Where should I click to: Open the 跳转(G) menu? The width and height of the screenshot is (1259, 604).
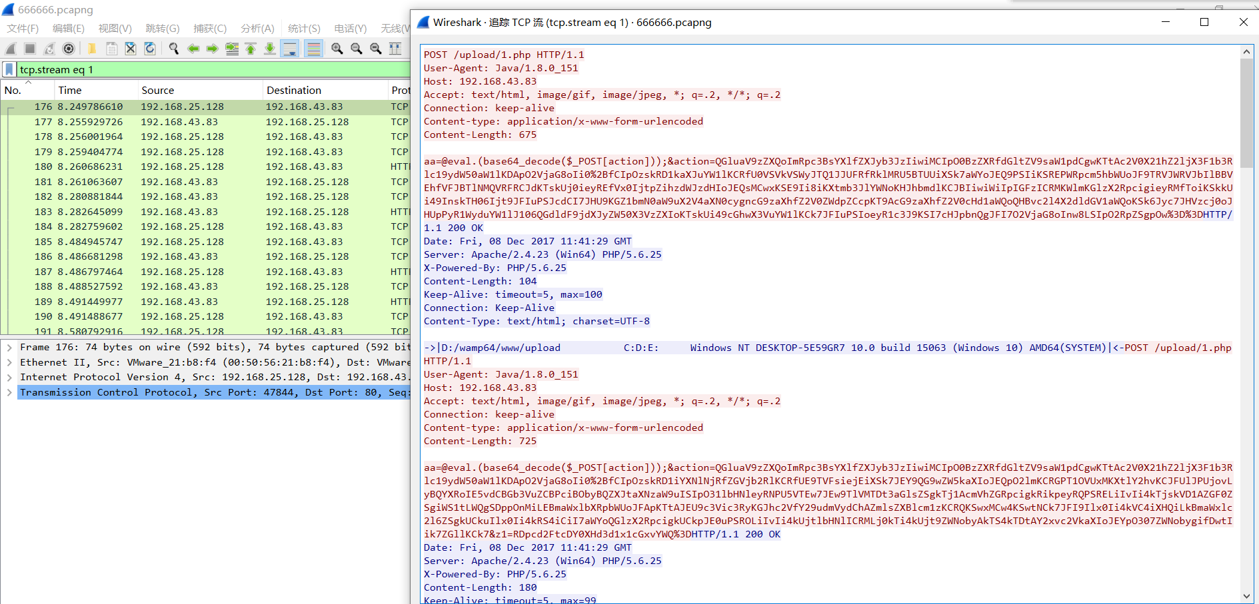tap(162, 28)
